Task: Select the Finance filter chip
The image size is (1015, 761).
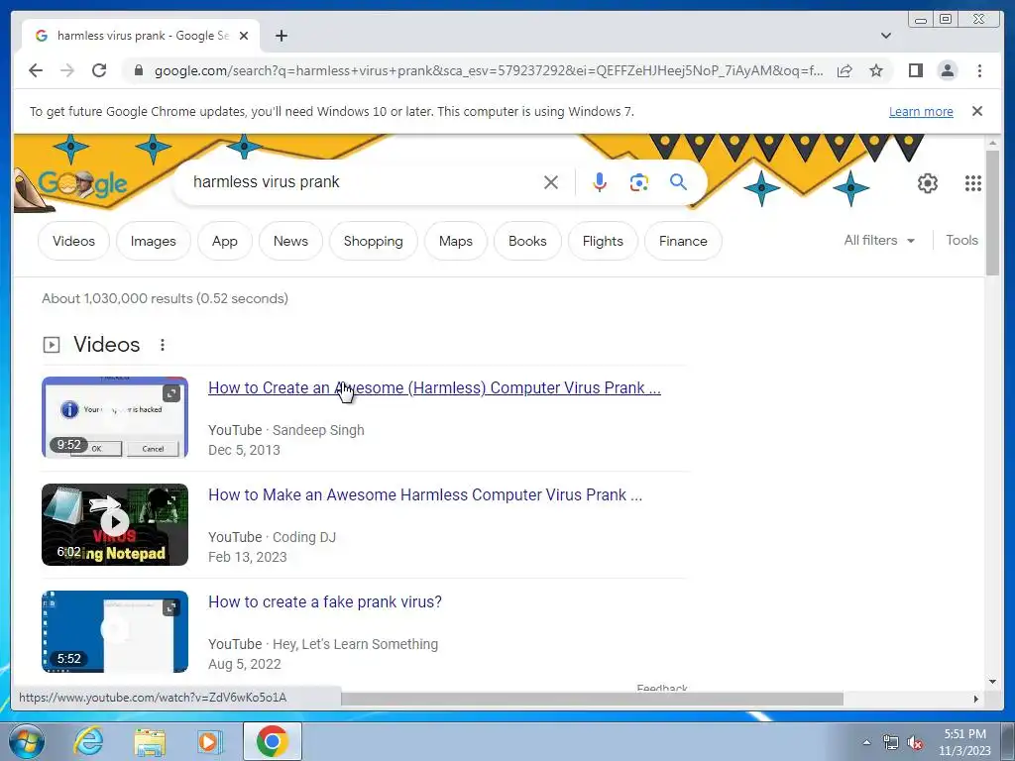Action: pyautogui.click(x=683, y=241)
